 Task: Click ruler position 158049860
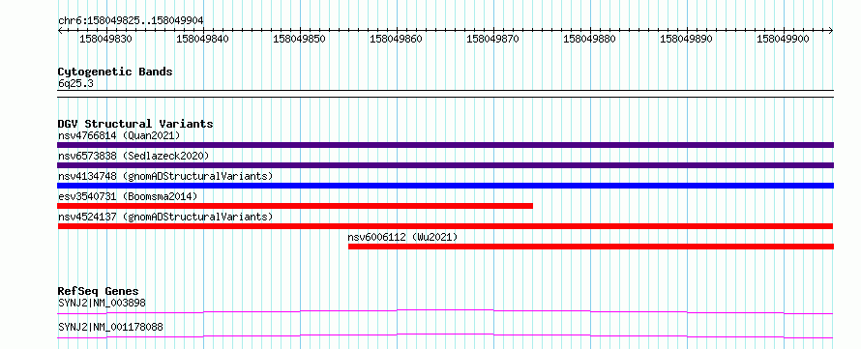pos(396,39)
